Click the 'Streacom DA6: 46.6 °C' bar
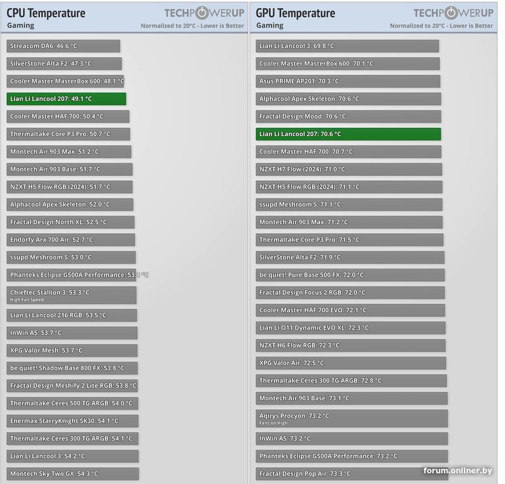 (x=63, y=46)
